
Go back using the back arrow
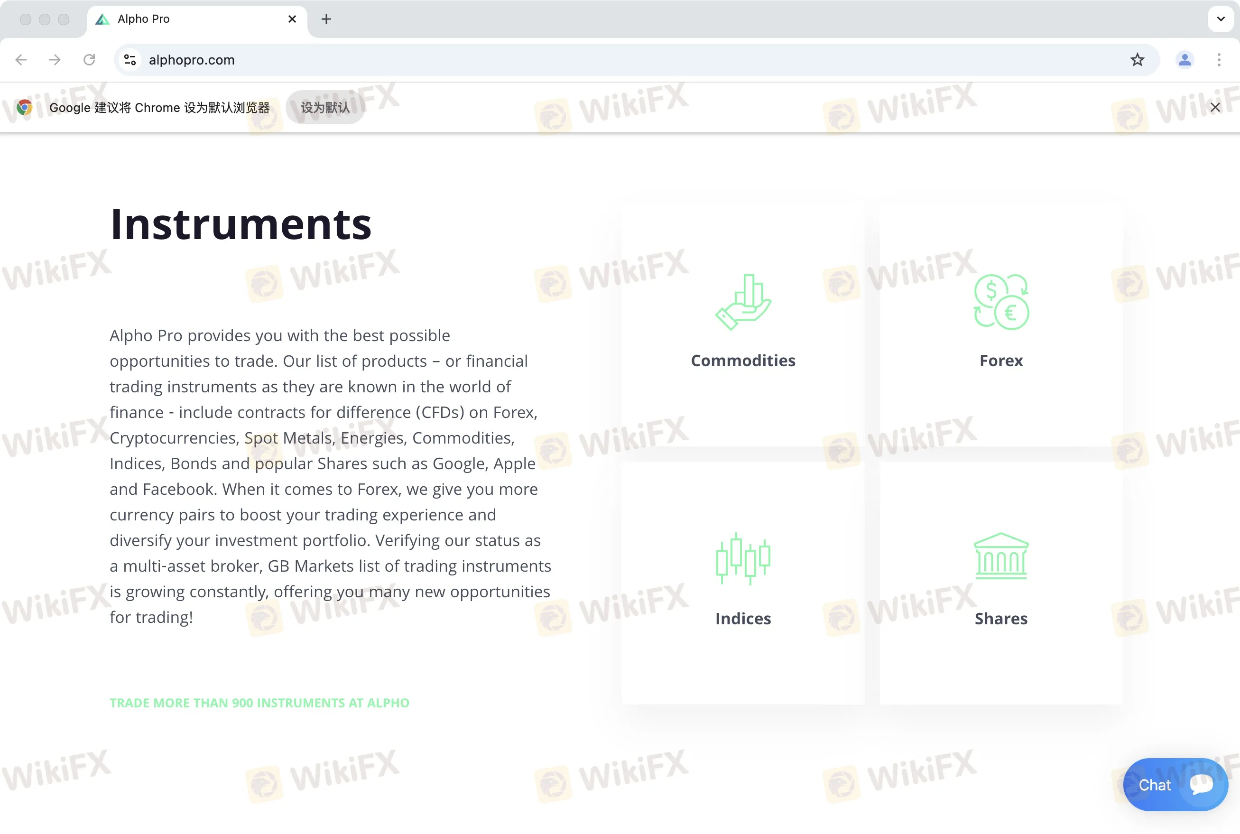coord(21,60)
